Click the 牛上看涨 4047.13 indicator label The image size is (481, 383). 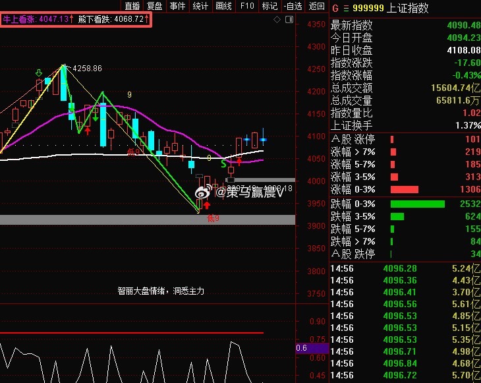pos(38,19)
